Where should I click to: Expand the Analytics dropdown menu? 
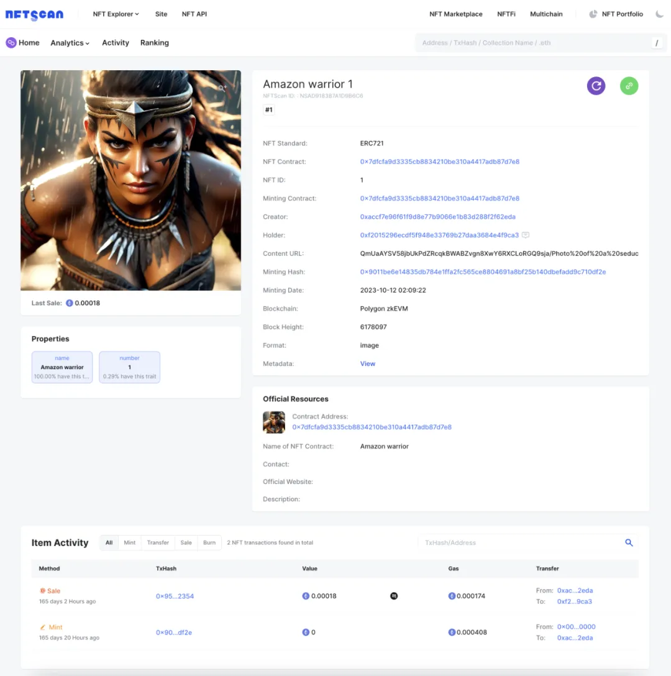pos(70,43)
